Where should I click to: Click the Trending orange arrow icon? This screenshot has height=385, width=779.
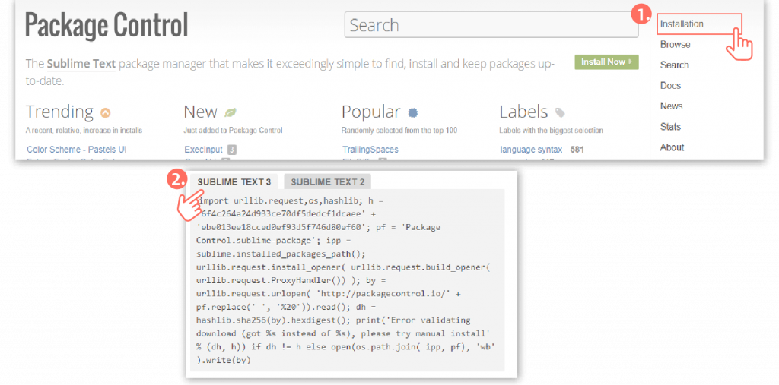(x=106, y=113)
